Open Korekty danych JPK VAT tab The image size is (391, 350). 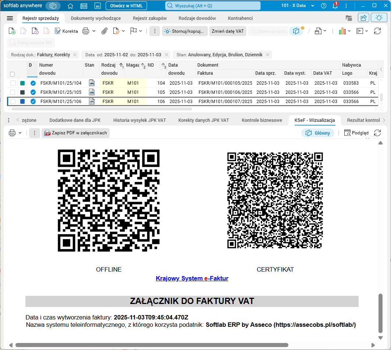(203, 120)
